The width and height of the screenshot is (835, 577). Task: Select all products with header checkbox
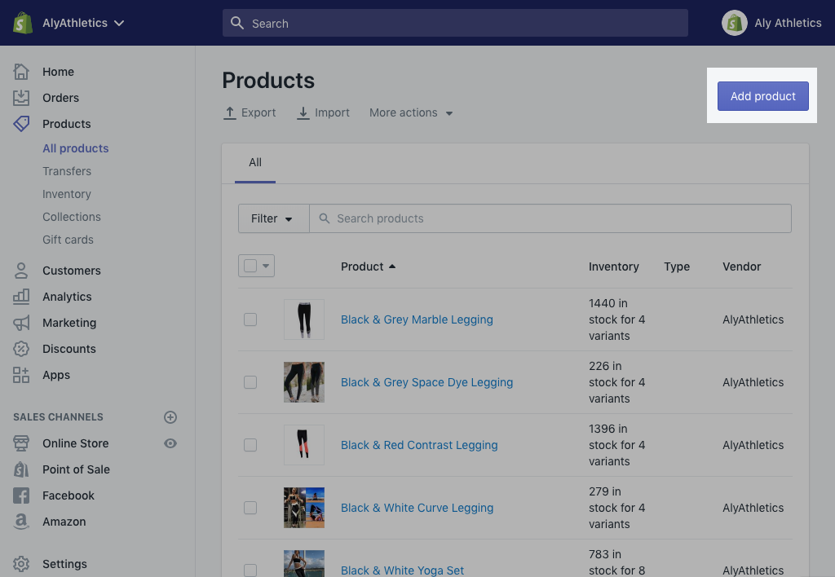click(250, 266)
